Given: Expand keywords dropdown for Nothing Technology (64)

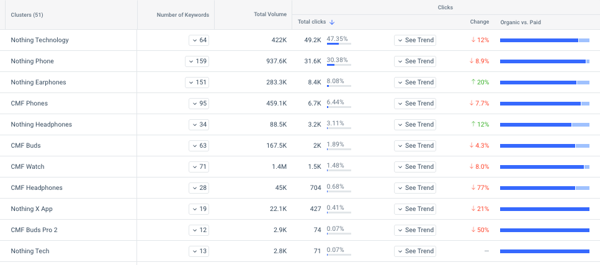Looking at the screenshot, I should click(199, 40).
